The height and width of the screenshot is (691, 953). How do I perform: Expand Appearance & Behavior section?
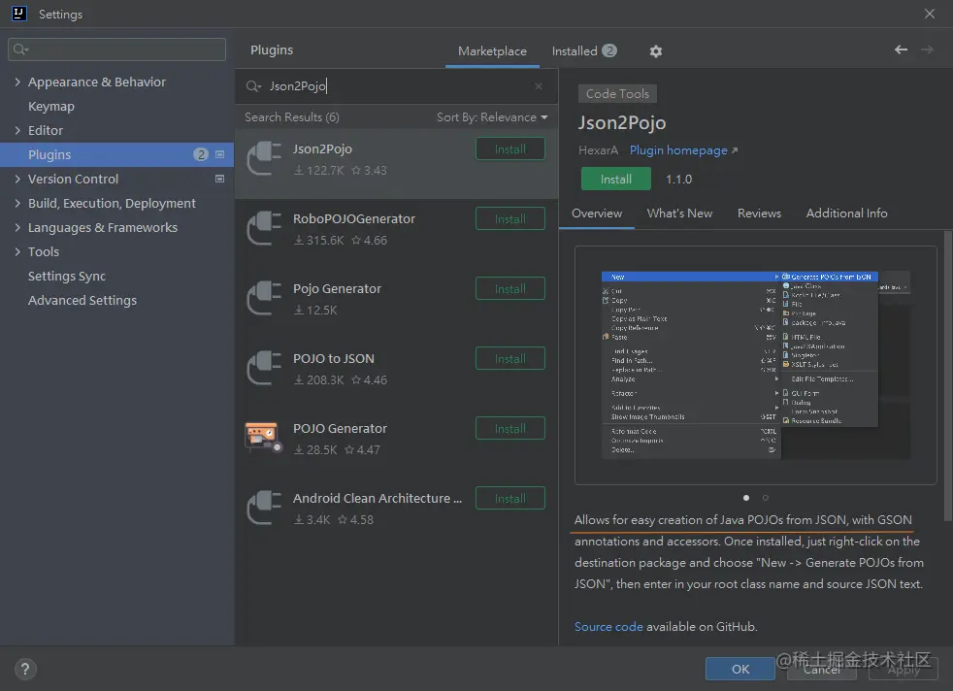pos(17,82)
